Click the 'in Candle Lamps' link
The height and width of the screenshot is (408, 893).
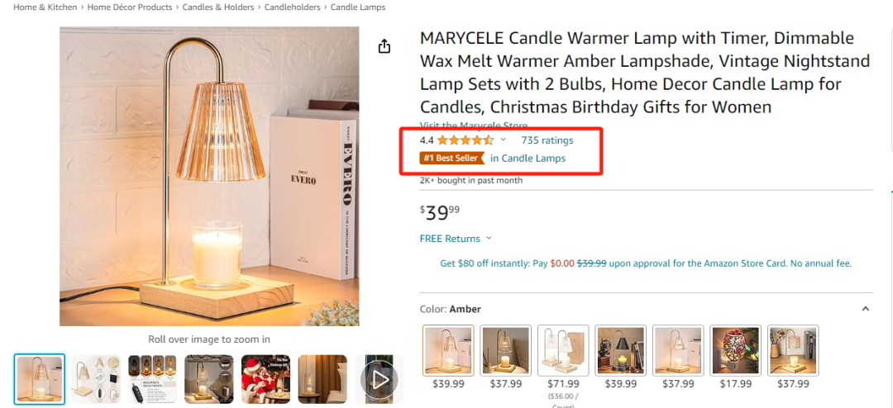click(x=528, y=158)
